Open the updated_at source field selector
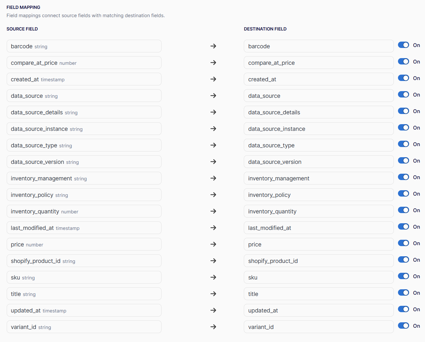This screenshot has height=342, width=425. click(84, 310)
